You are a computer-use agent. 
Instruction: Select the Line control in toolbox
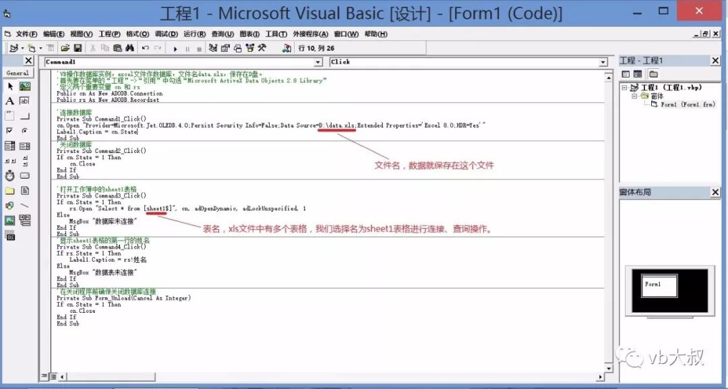pyautogui.click(x=25, y=206)
